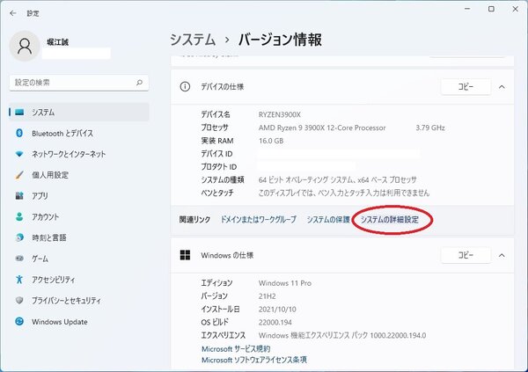Open アプリ settings
This screenshot has width=528, height=372.
tap(79, 195)
